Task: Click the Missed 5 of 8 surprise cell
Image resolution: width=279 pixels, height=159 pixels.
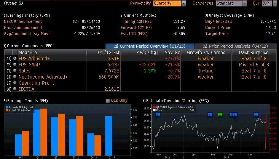Action: tap(254, 64)
